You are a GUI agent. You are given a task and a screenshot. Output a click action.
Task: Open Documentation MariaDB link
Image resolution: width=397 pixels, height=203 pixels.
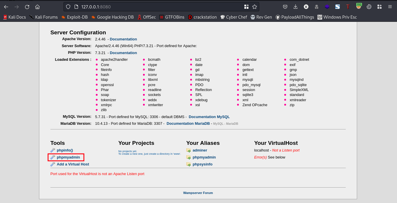coord(188,123)
